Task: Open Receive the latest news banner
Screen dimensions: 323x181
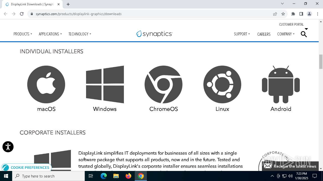Action: 290,166
